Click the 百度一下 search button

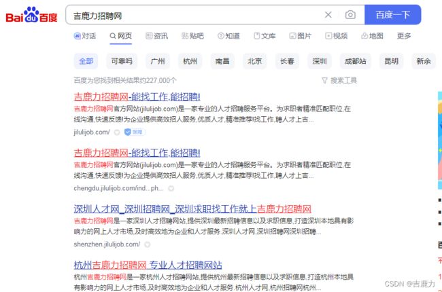tap(392, 15)
